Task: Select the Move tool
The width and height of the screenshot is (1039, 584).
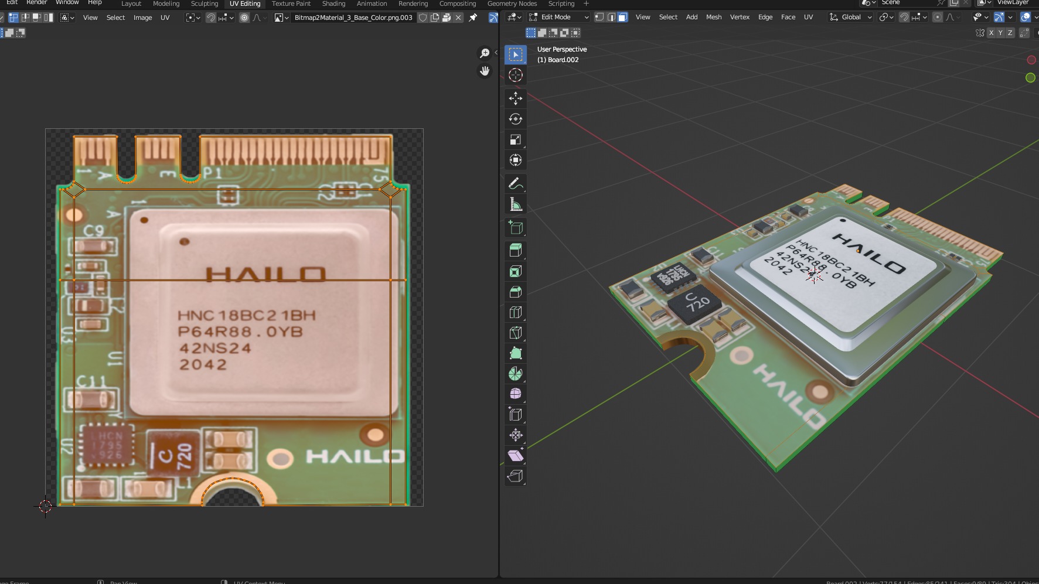Action: (516, 98)
